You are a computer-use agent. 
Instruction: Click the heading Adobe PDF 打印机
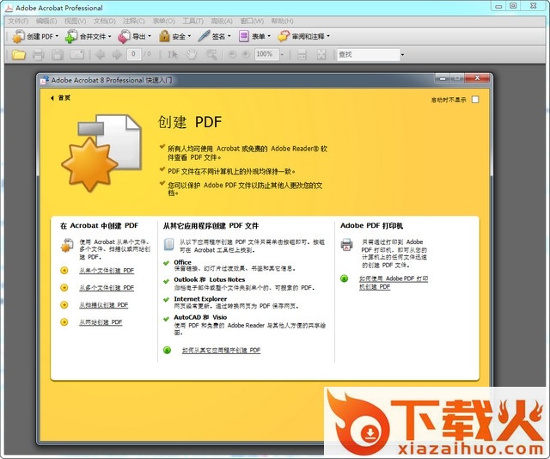tap(371, 226)
